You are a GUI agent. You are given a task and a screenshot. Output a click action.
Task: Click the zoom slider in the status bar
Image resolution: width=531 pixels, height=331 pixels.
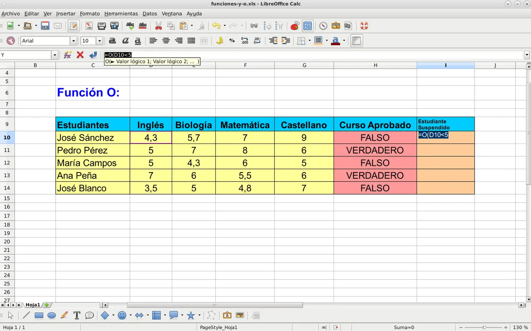484,327
